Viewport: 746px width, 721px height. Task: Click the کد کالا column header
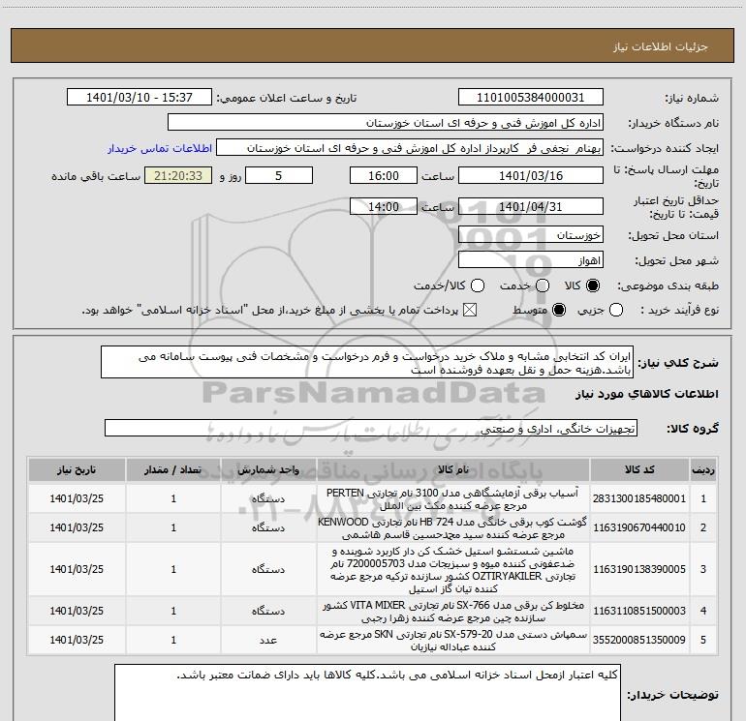[639, 470]
